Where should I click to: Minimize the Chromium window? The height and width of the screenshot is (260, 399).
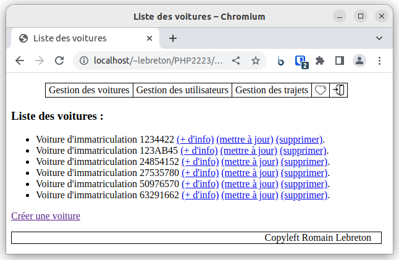pos(340,17)
